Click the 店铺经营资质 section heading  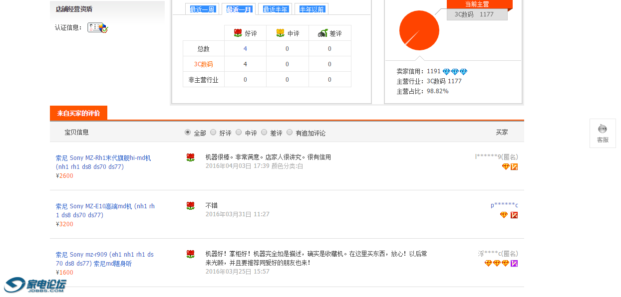click(74, 9)
